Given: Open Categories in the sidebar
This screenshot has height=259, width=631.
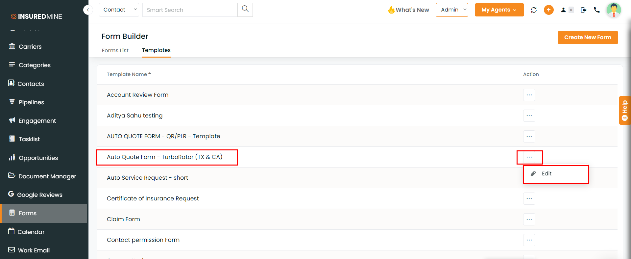Looking at the screenshot, I should coord(44,65).
